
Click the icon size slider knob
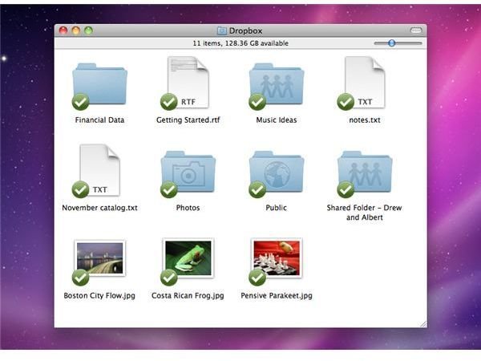(391, 43)
